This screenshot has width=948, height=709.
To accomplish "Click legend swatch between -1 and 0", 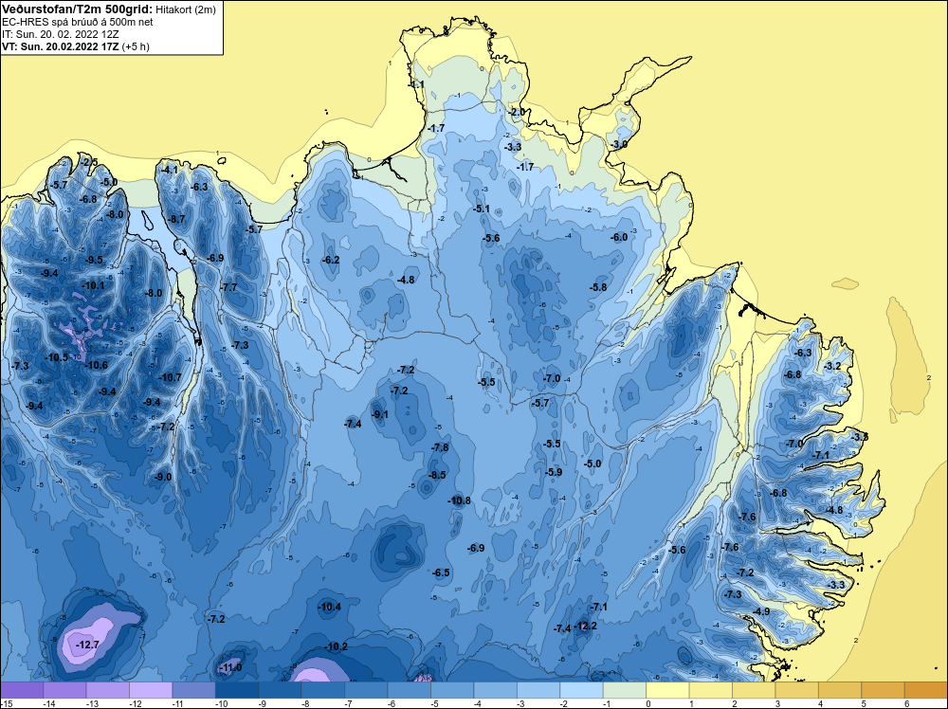I will [625, 690].
